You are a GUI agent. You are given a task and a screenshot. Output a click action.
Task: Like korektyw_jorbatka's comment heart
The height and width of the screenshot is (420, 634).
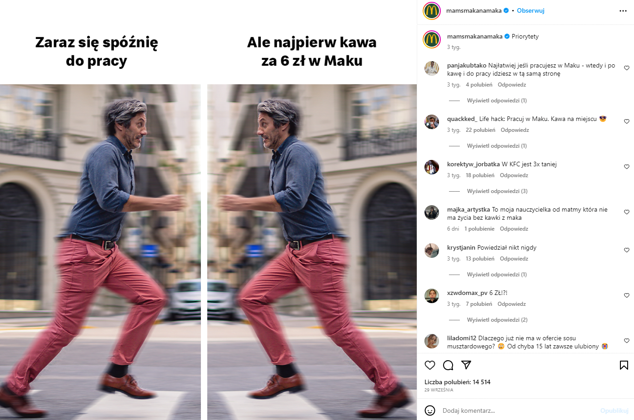point(627,167)
